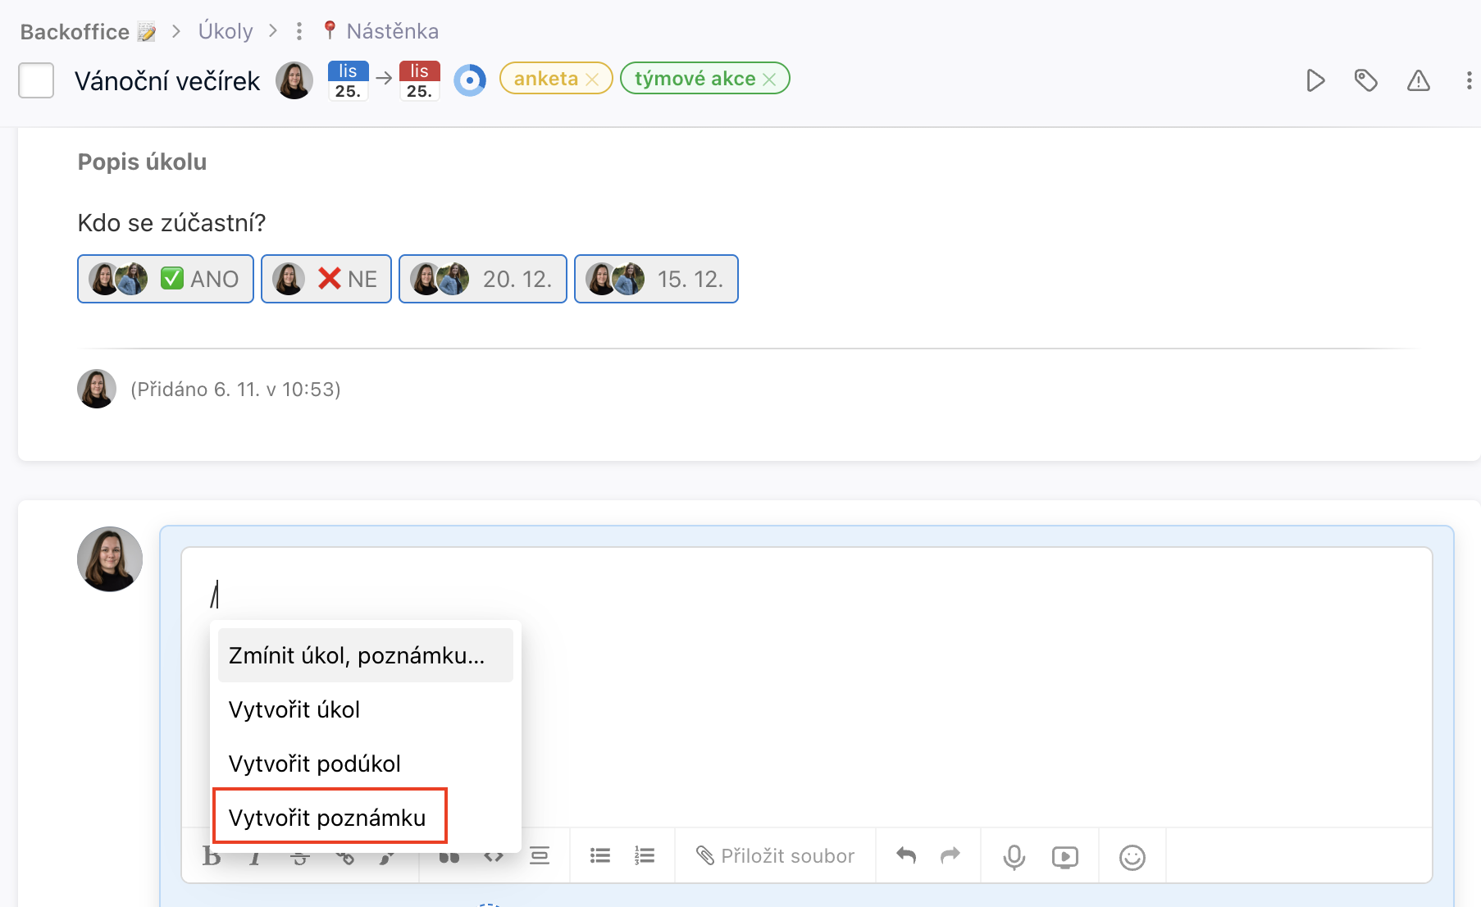This screenshot has height=907, width=1481.
Task: Click the undo arrow in the editor
Action: pos(905,855)
